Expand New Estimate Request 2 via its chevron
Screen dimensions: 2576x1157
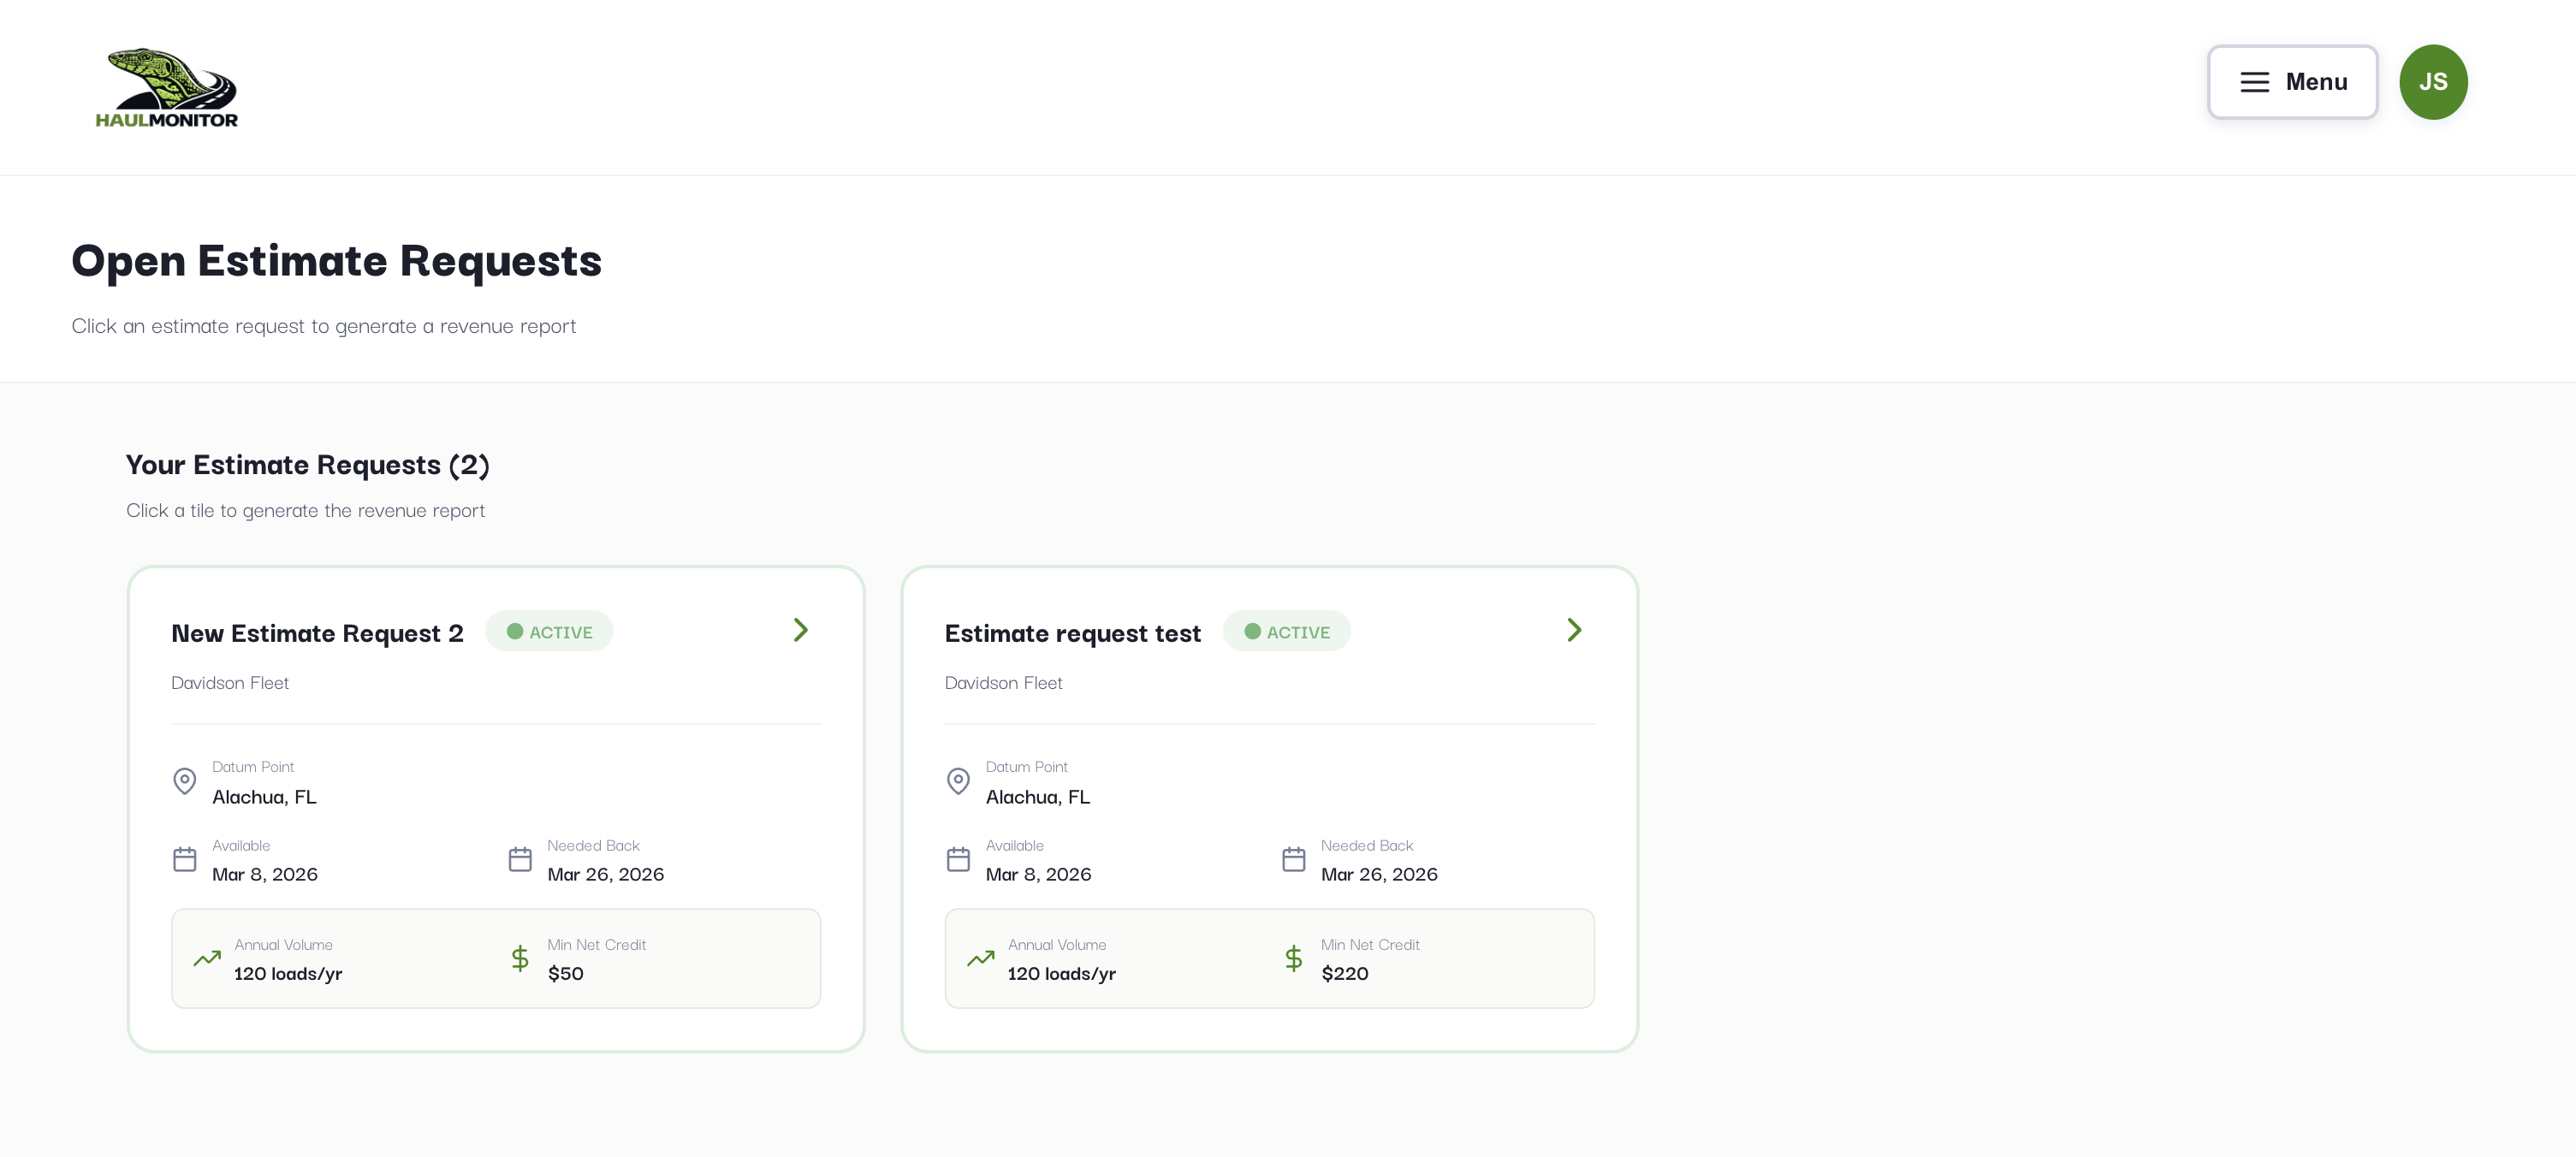click(x=800, y=630)
